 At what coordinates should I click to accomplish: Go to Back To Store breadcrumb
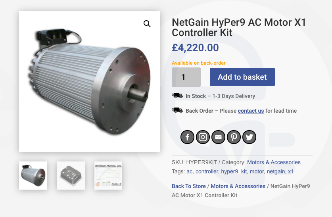(188, 186)
